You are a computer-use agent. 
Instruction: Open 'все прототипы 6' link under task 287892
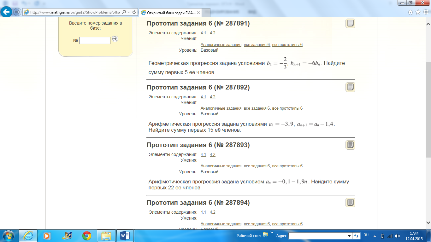coord(287,108)
